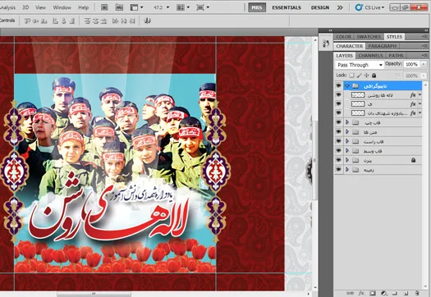
Task: Toggle Lock all padlock icon
Action: pyautogui.click(x=374, y=75)
